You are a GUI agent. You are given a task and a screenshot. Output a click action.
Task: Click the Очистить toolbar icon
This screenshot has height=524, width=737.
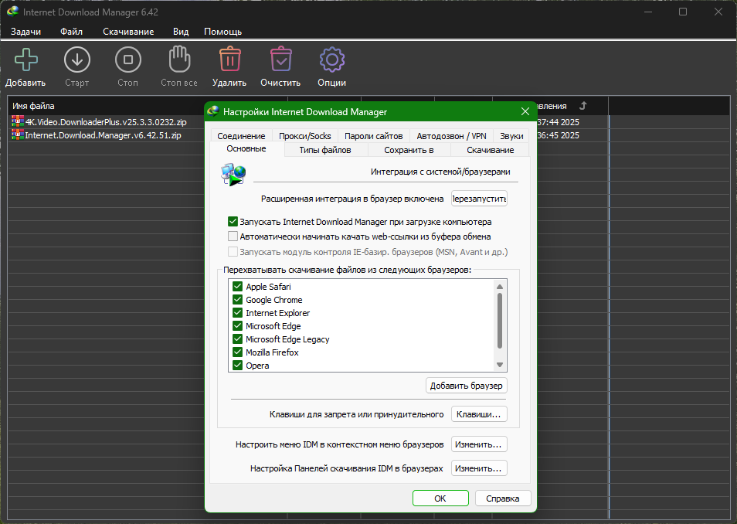click(280, 60)
